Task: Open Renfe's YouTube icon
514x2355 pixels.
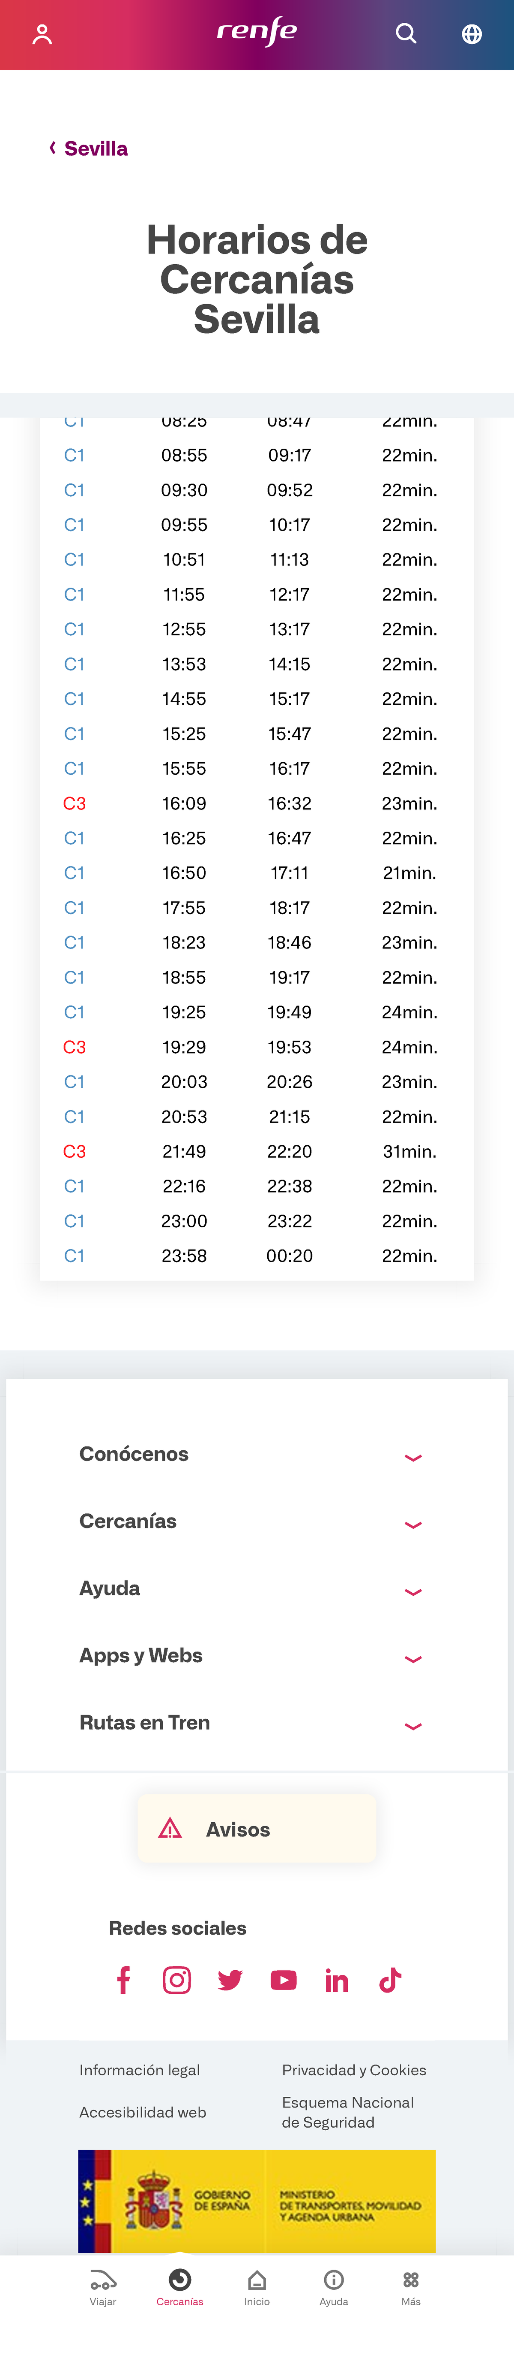Action: pyautogui.click(x=284, y=1979)
